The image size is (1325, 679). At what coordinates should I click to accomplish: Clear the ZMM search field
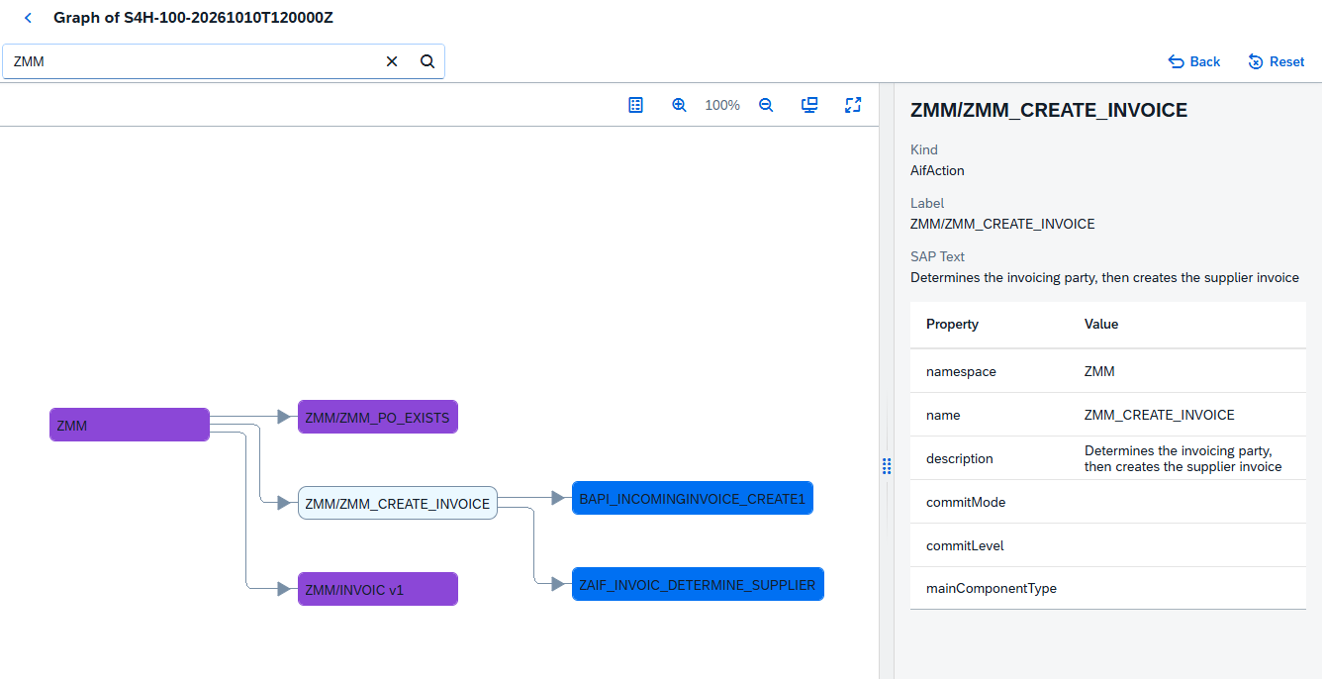click(392, 61)
